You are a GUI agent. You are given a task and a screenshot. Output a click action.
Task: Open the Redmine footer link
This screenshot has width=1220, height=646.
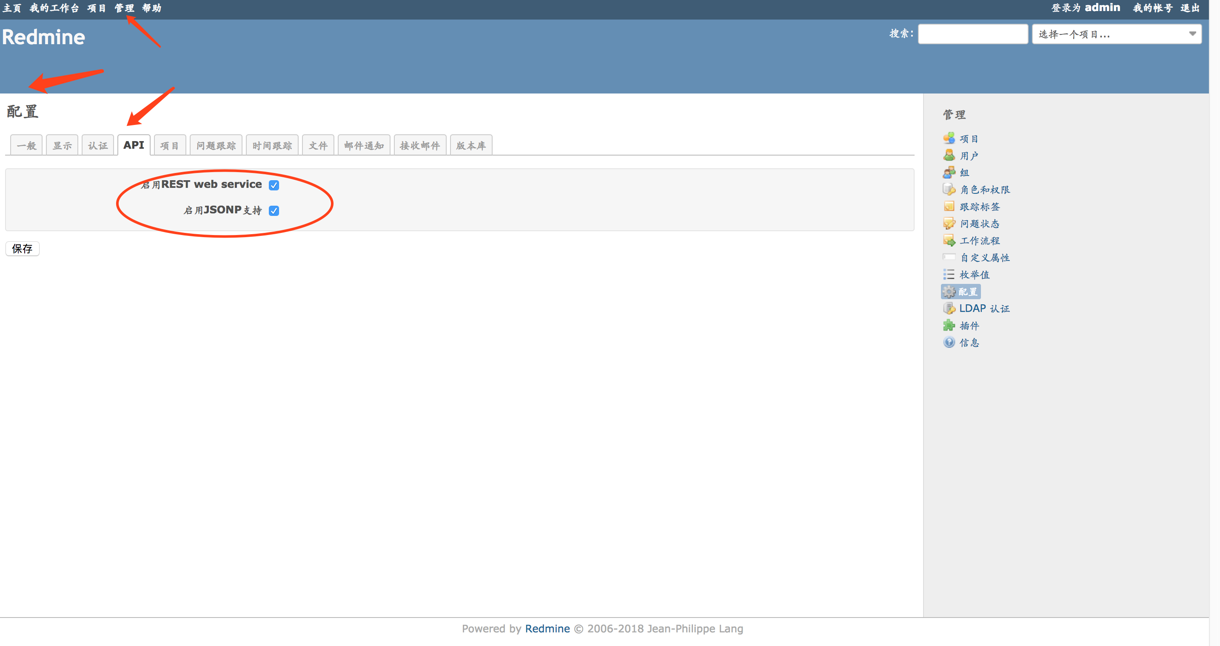coord(547,629)
